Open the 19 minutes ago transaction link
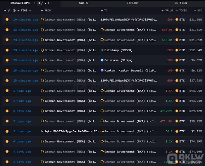This screenshot has width=205, height=166. click(x=26, y=20)
